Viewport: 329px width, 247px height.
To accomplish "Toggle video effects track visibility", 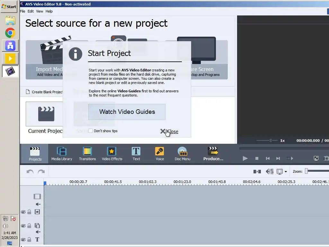I will point(23,212).
